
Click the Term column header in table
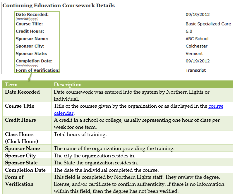coord(11,85)
